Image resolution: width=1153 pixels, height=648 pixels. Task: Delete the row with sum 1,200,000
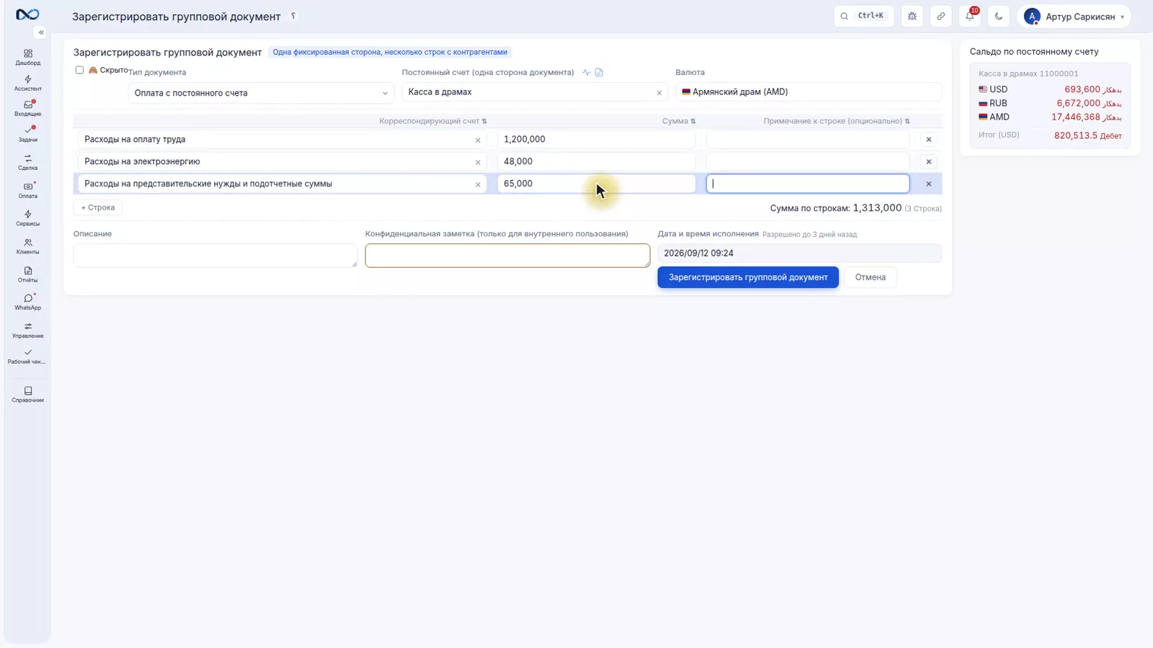coord(929,140)
